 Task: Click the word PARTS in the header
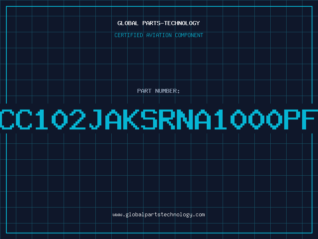click(x=151, y=23)
